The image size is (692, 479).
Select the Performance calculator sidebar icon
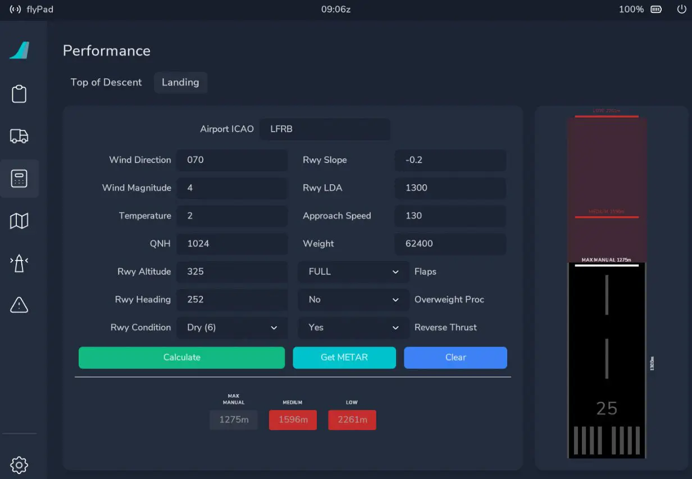pos(19,179)
